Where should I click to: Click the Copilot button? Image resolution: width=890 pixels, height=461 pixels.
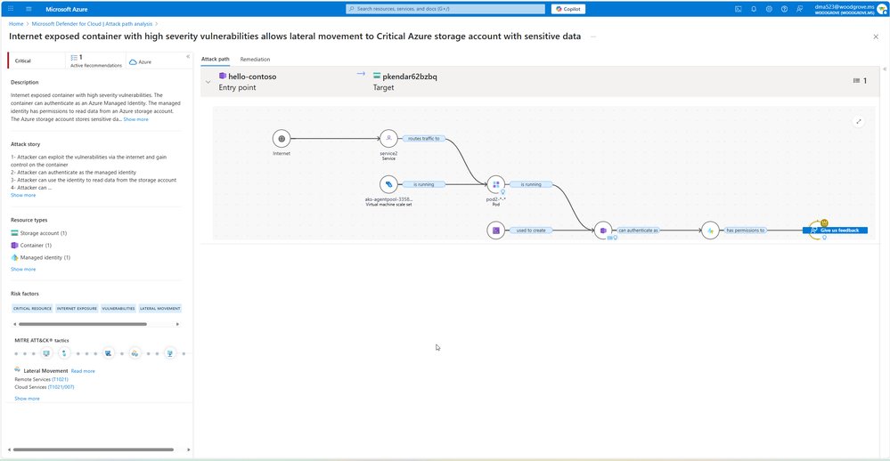(x=568, y=9)
